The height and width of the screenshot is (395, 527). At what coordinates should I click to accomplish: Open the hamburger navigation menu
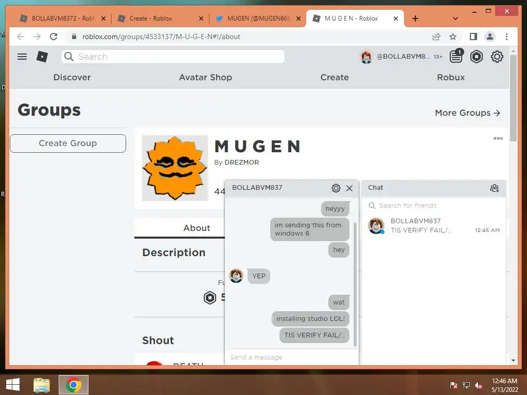[22, 57]
